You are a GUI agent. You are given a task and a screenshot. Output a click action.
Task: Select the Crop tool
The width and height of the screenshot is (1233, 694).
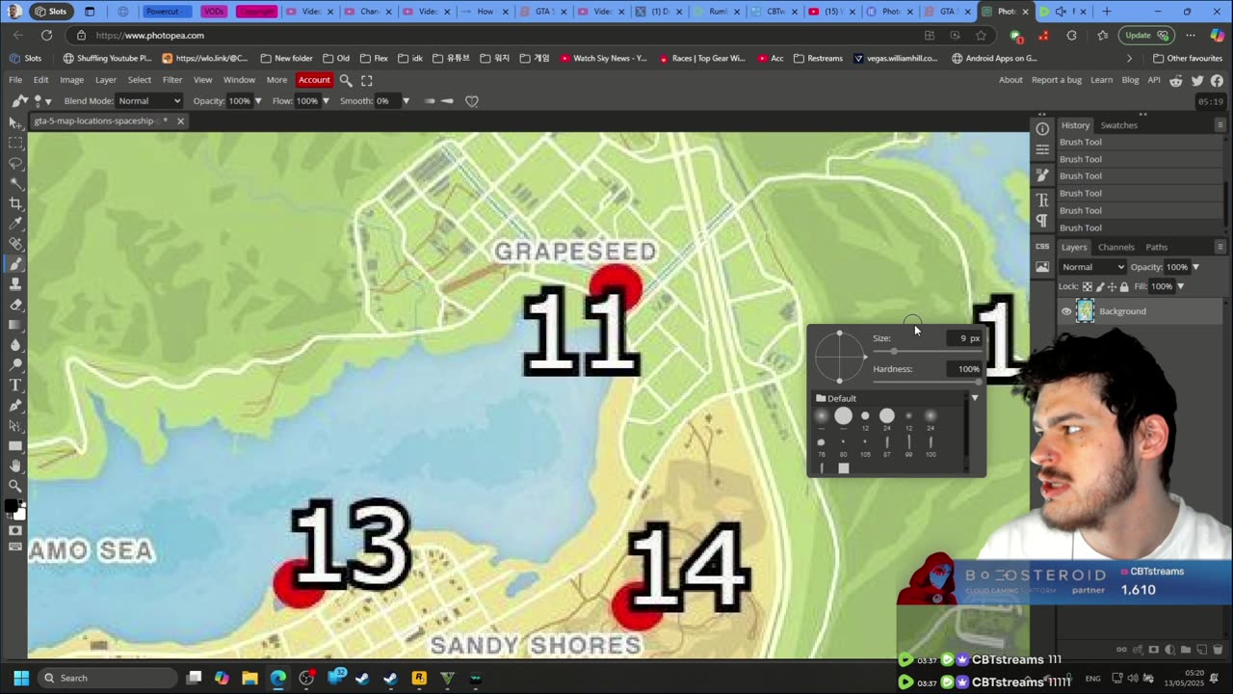pyautogui.click(x=15, y=203)
